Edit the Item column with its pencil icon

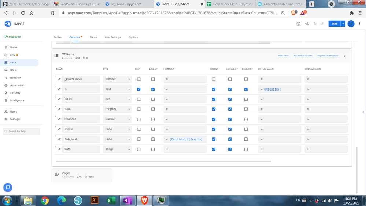59,109
